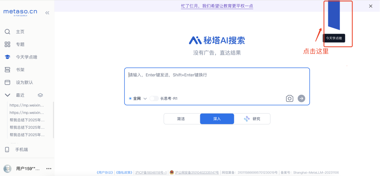Screen dimensions: 380x176
Task: Open 今天学点啥 in the sidebar
Action: (x=27, y=57)
